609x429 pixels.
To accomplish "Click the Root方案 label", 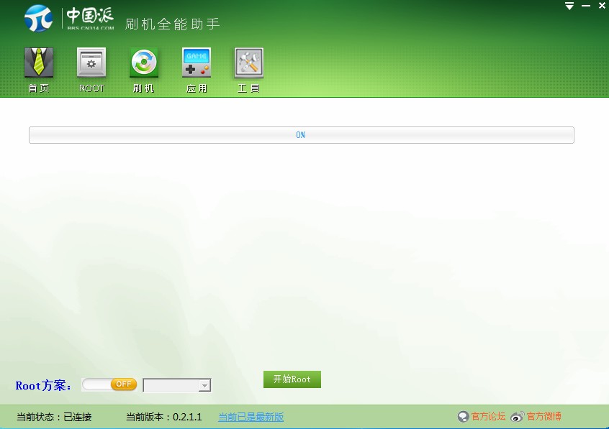I will click(43, 386).
